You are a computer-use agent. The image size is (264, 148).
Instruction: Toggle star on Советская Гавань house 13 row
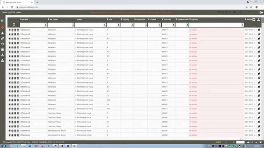pos(9,126)
